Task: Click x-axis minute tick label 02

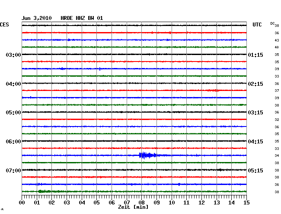Action: 51,202
